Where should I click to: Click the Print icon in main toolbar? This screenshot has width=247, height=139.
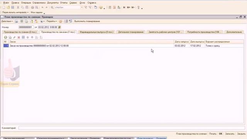pyautogui.click(x=32, y=7)
